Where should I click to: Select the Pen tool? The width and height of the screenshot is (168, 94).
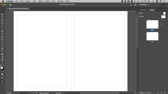[2, 31]
